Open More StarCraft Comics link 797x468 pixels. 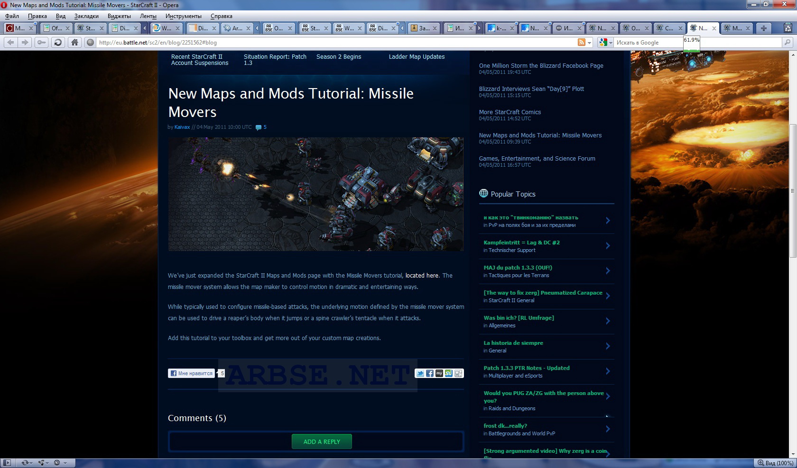[510, 112]
